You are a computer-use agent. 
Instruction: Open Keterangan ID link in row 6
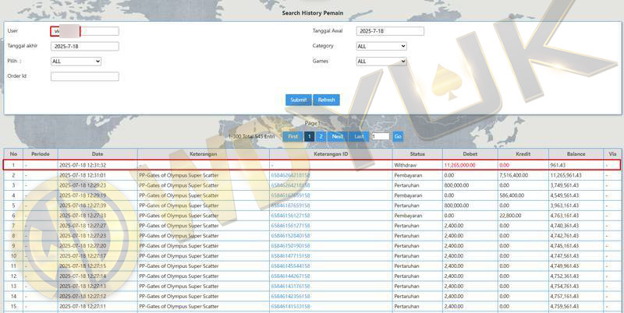pos(290,216)
